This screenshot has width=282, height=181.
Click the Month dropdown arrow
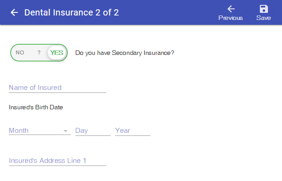tap(66, 131)
